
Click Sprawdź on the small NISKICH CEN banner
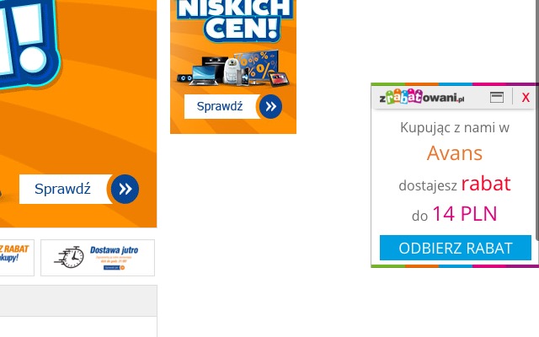(x=221, y=107)
